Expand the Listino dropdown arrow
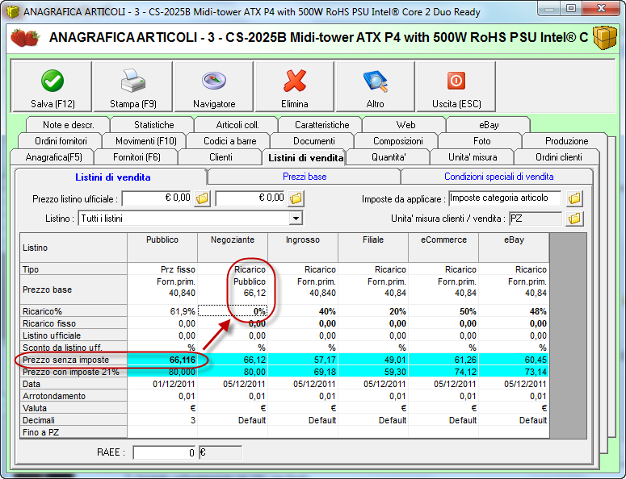Image resolution: width=626 pixels, height=479 pixels. 296,219
